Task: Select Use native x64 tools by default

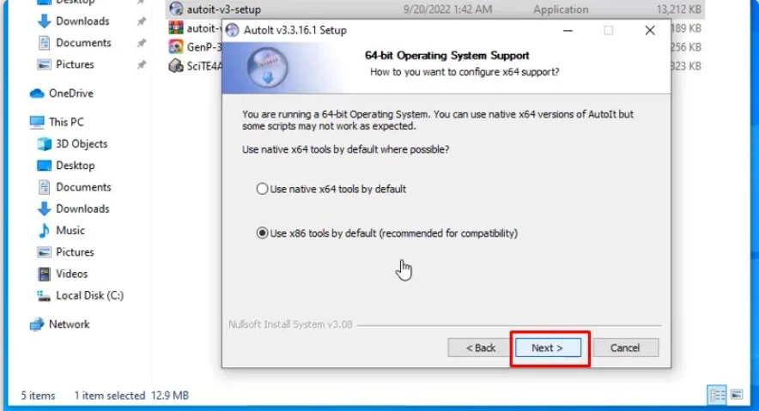Action: [331, 189]
